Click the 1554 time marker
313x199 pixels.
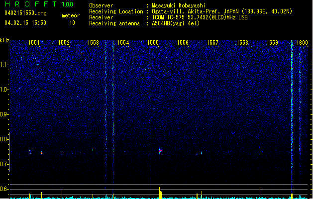[x=123, y=43]
